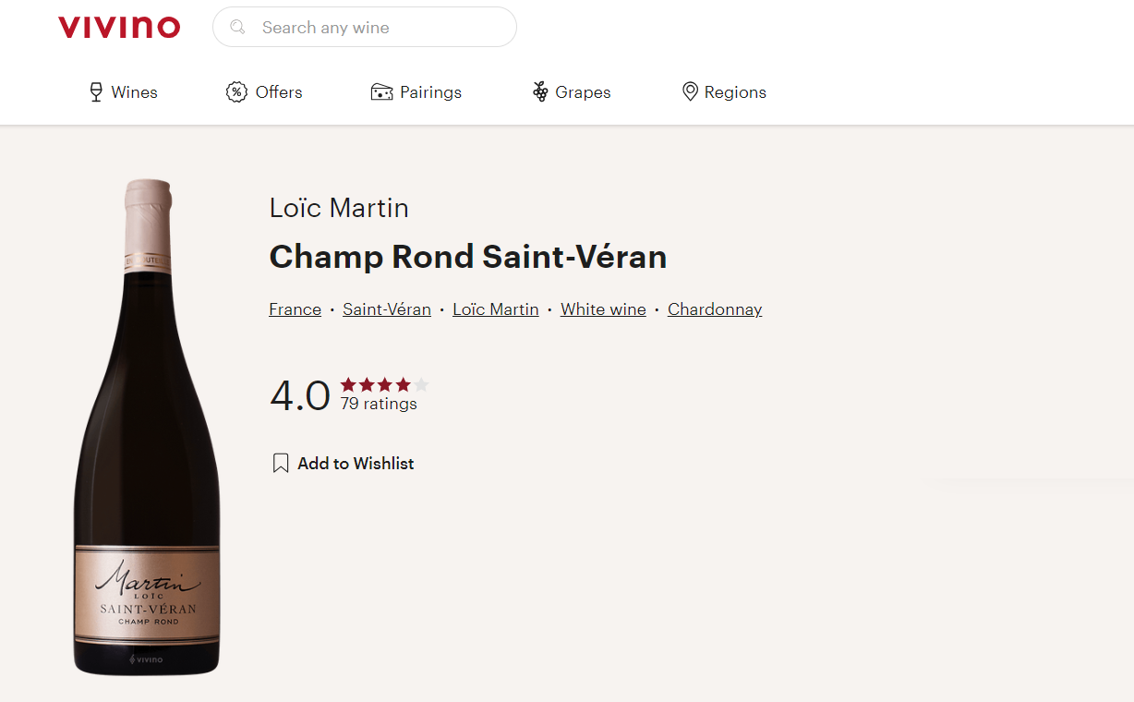Open the Chardonnay grape link

pyautogui.click(x=715, y=309)
